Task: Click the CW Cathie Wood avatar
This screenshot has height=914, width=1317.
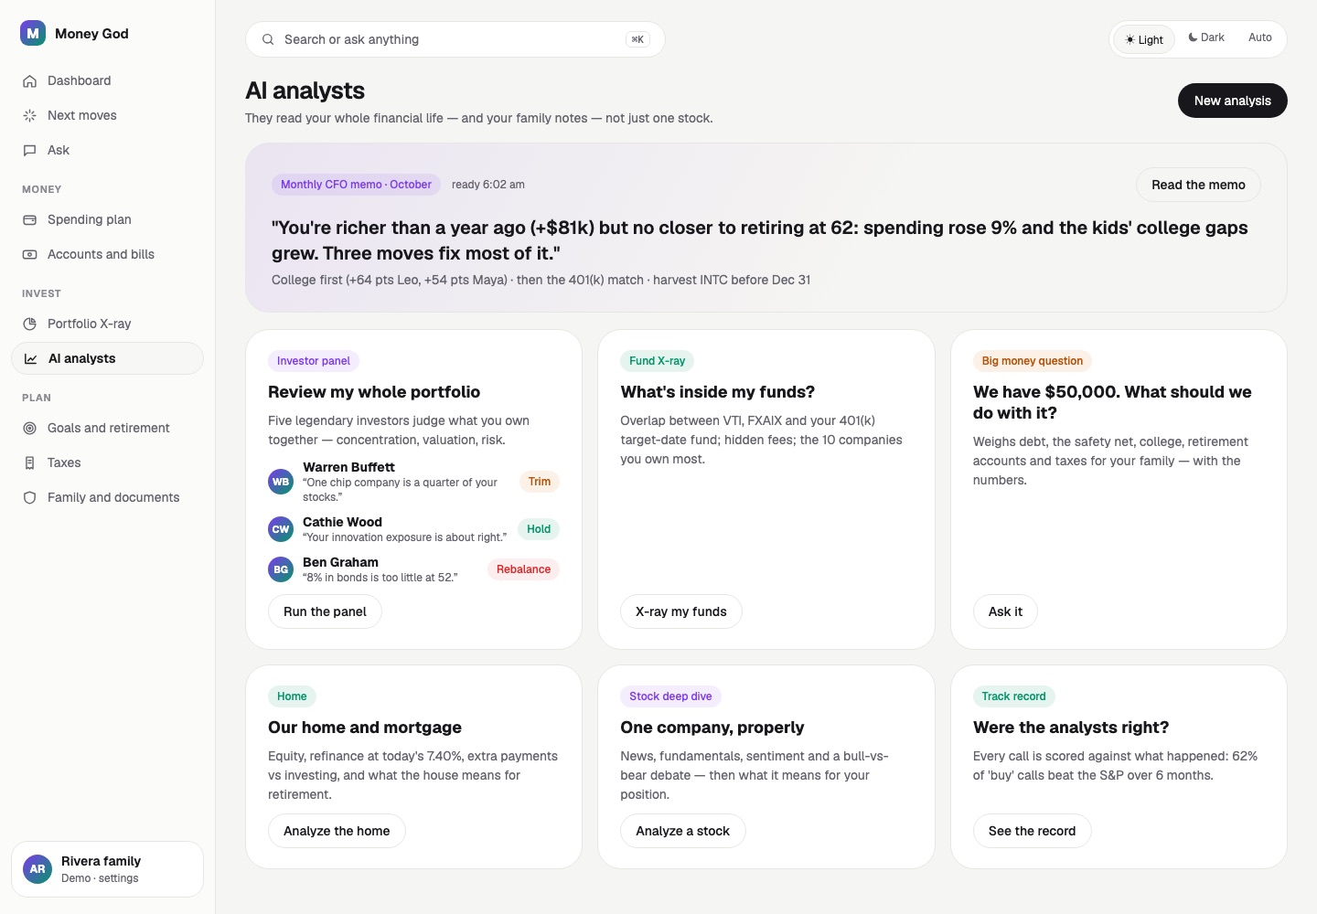Action: click(x=281, y=529)
